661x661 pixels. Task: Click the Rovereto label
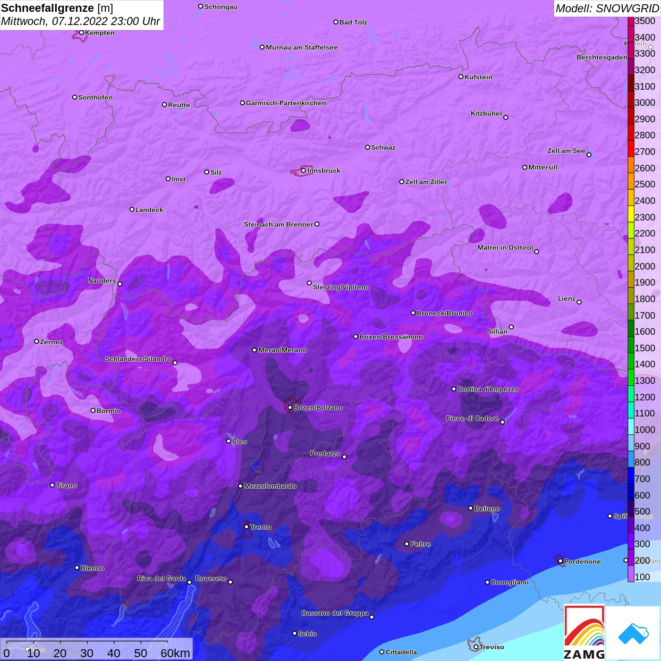(211, 578)
